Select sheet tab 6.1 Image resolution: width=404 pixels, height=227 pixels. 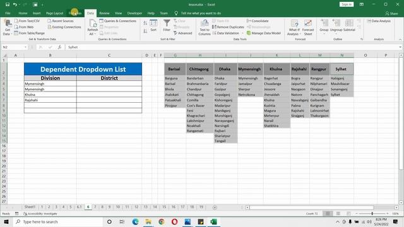click(79, 207)
